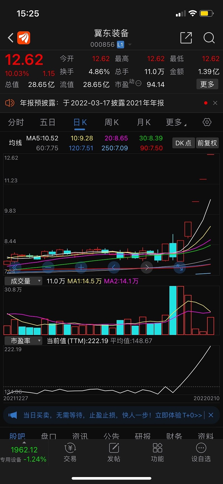The height and width of the screenshot is (484, 223).
Task: Close the T+0 promo banner
Action: click(x=211, y=415)
